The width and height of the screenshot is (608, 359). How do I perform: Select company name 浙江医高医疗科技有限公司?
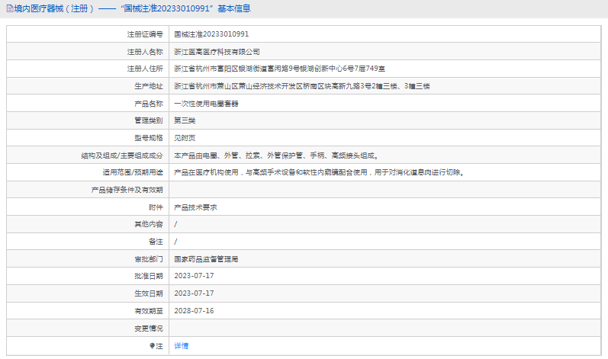[x=217, y=52]
